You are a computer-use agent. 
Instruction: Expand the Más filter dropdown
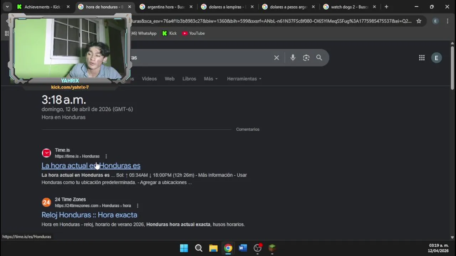[211, 79]
